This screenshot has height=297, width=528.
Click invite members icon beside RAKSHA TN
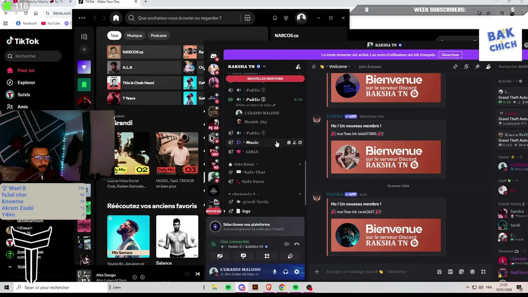[x=298, y=66]
